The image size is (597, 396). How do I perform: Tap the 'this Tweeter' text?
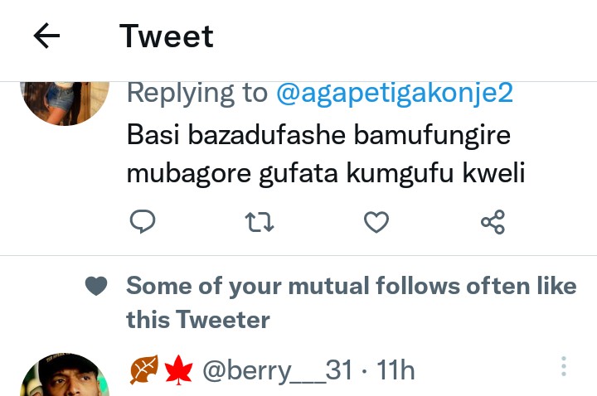[197, 319]
